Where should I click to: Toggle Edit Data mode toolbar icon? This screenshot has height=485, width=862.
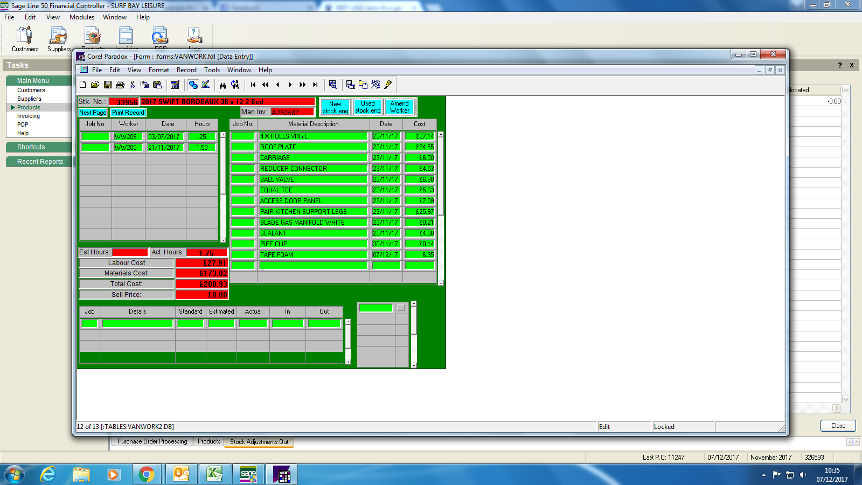175,85
